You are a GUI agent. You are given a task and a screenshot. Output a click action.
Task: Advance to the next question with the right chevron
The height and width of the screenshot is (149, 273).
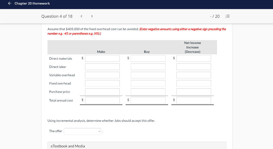click(92, 16)
